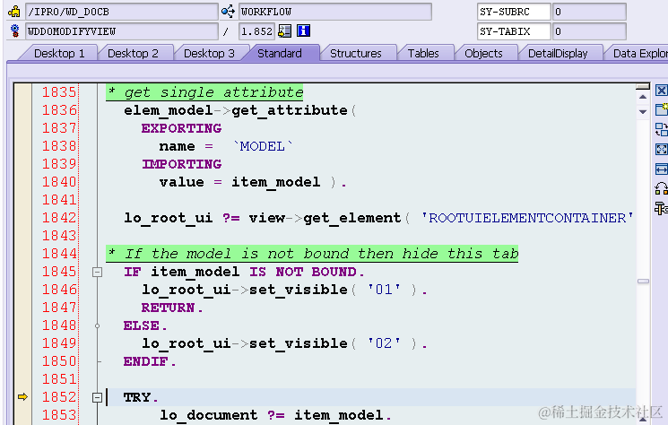Click the 'ROOTUIELEMENTCONTAINER' literal
Image resolution: width=668 pixels, height=425 pixels.
527,218
